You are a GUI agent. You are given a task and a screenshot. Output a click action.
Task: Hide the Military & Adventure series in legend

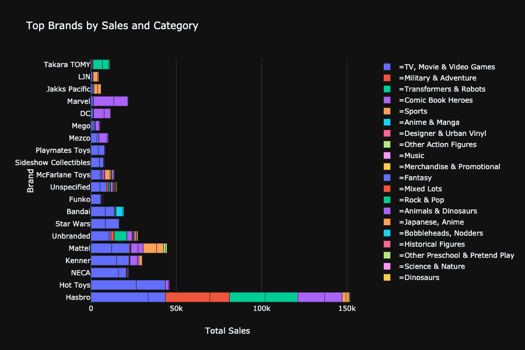(x=437, y=78)
